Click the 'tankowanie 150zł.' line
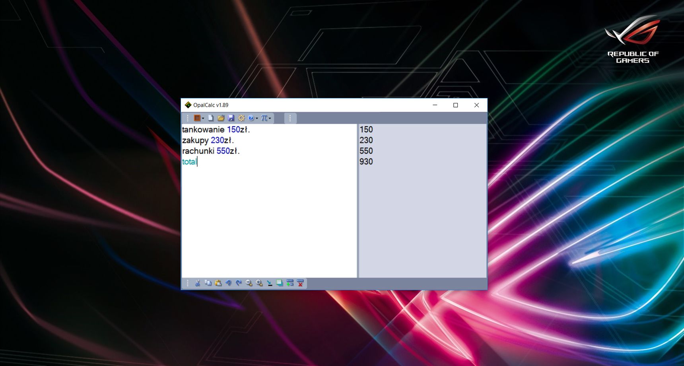Viewport: 684px width, 366px height. click(x=216, y=129)
